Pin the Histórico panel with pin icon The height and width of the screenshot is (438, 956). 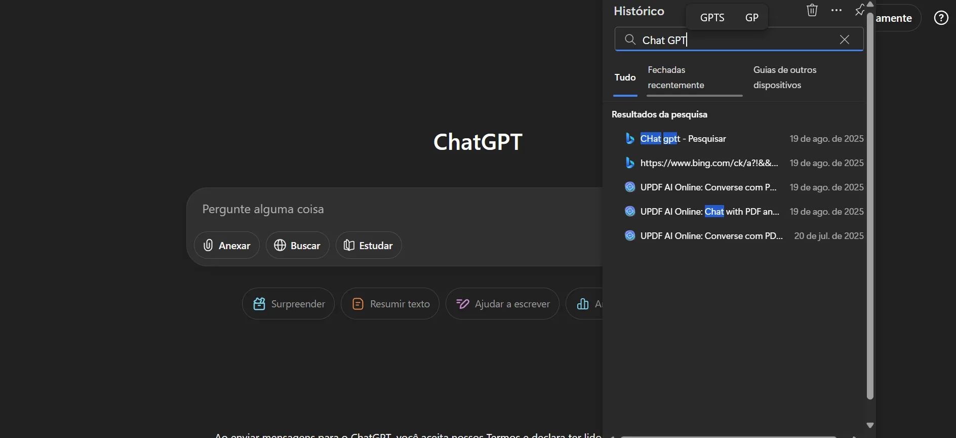click(x=859, y=10)
